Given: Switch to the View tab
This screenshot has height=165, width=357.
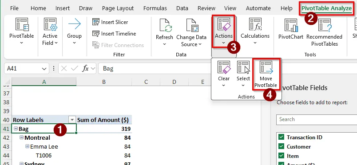Looking at the screenshot, I should coord(230,8).
